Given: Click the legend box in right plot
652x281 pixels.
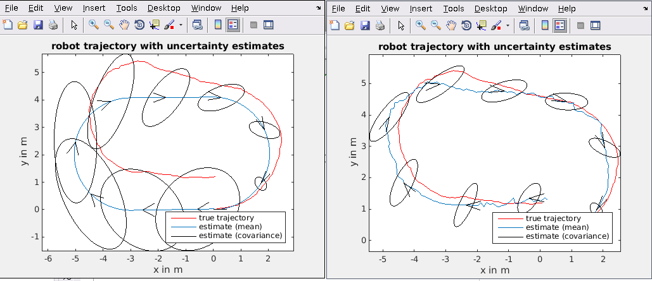Looking at the screenshot, I should (553, 227).
